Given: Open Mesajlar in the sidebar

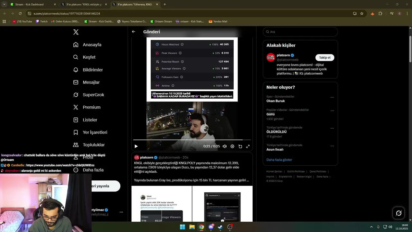Looking at the screenshot, I should point(87,82).
